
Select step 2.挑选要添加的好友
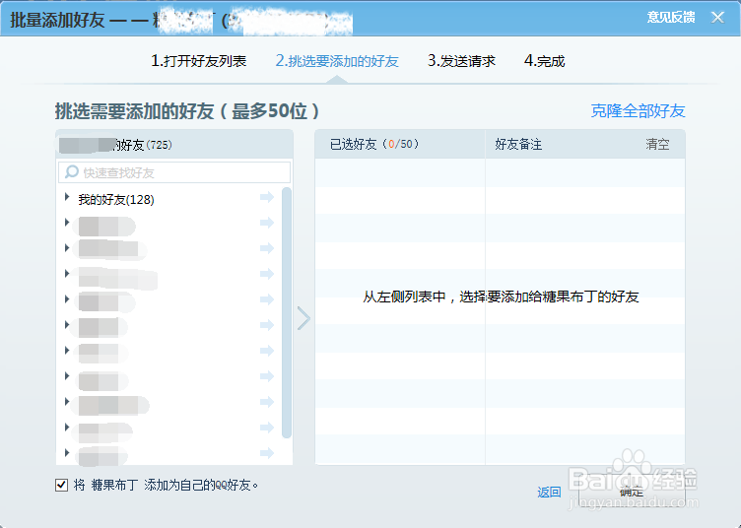pos(337,61)
